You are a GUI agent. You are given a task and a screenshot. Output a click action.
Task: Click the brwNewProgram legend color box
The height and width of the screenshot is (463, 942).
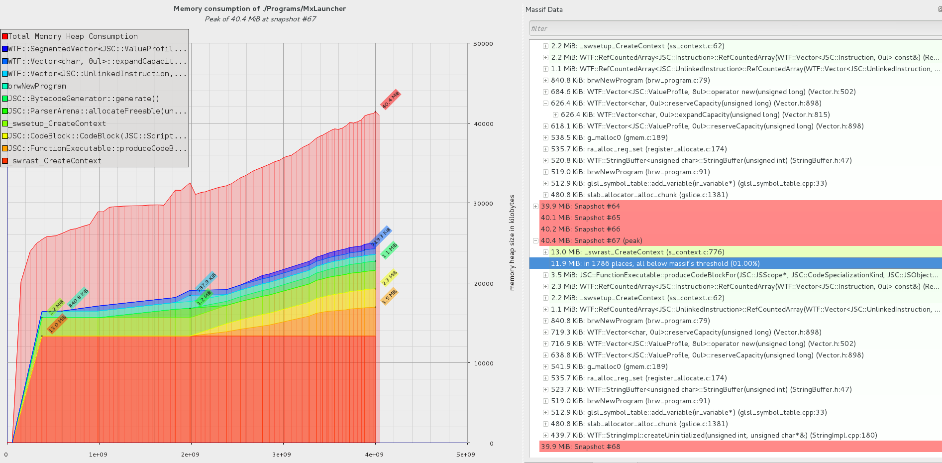[x=5, y=86]
